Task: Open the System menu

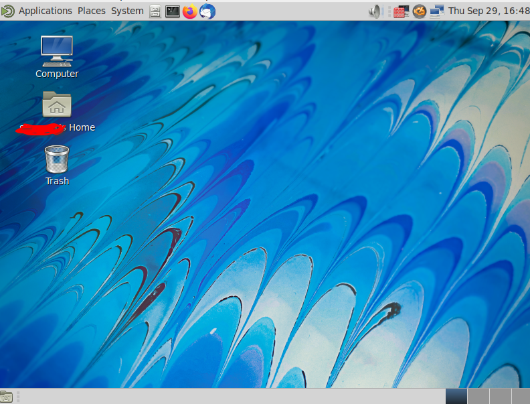Action: [x=127, y=11]
